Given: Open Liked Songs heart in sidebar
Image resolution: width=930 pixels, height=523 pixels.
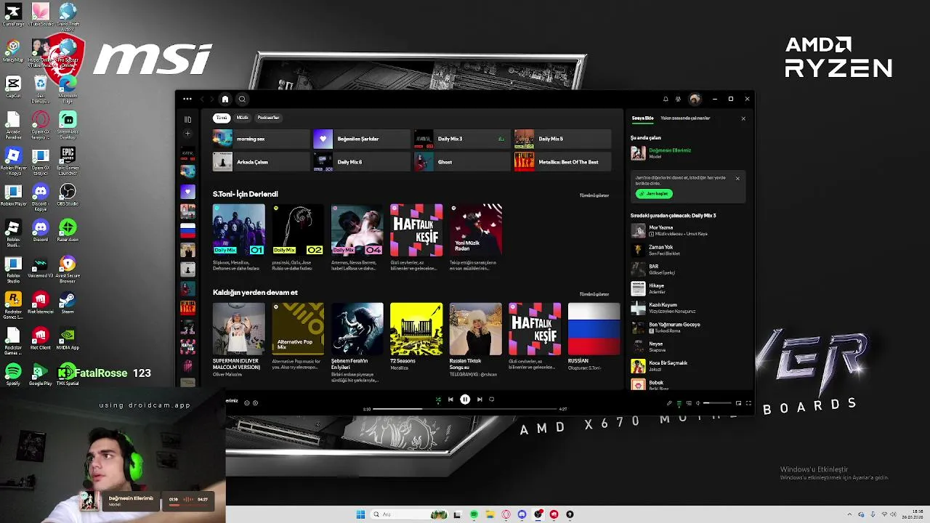Looking at the screenshot, I should (x=187, y=192).
